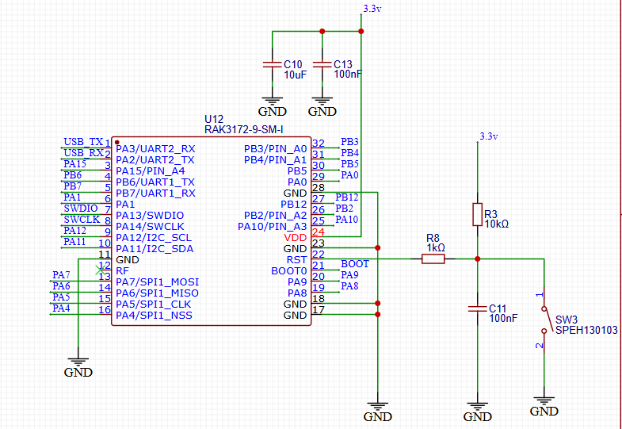
Task: Click the SPEH130103 switch value text
Action: coord(586,329)
